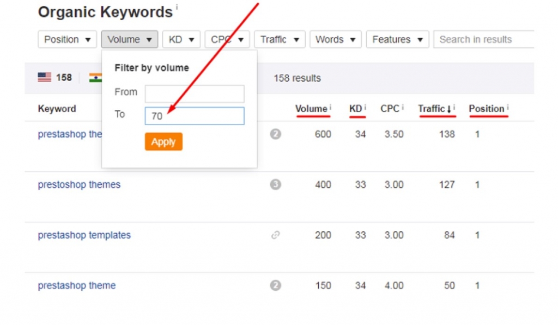This screenshot has height=325, width=558.
Task: Open the prestashop theme keyword link
Action: tap(76, 285)
